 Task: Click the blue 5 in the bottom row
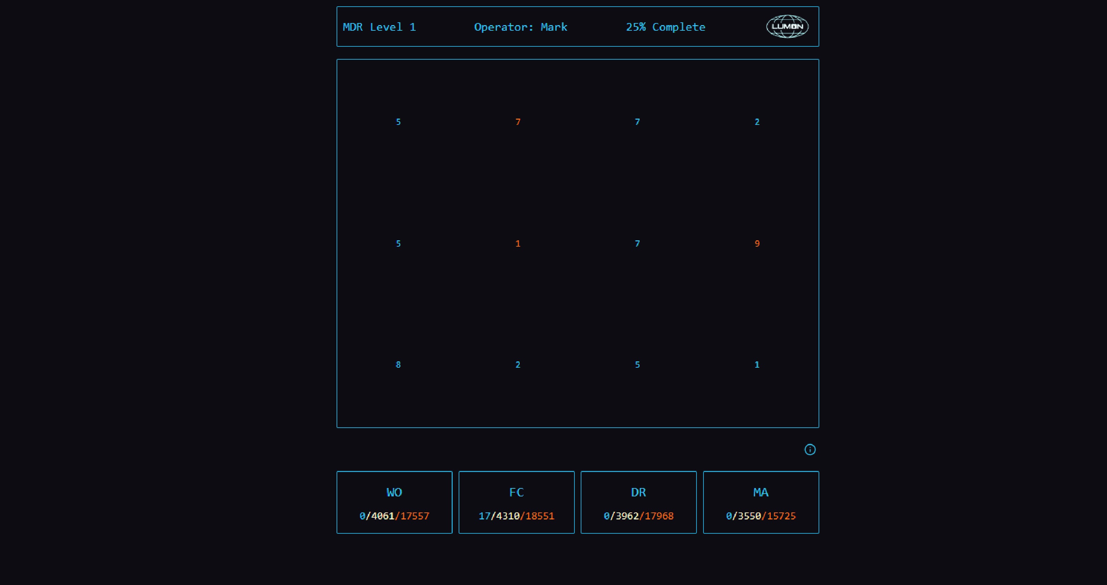point(637,364)
